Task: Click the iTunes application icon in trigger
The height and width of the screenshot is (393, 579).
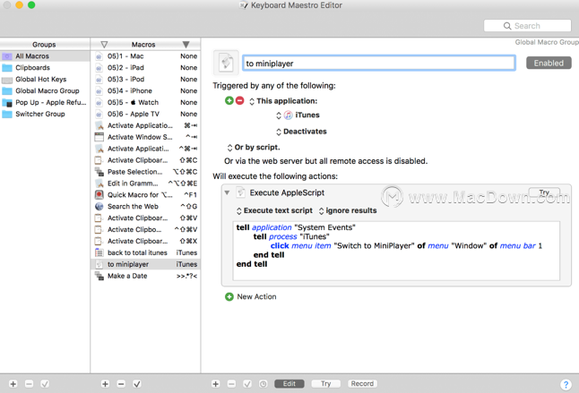Action: pos(288,115)
